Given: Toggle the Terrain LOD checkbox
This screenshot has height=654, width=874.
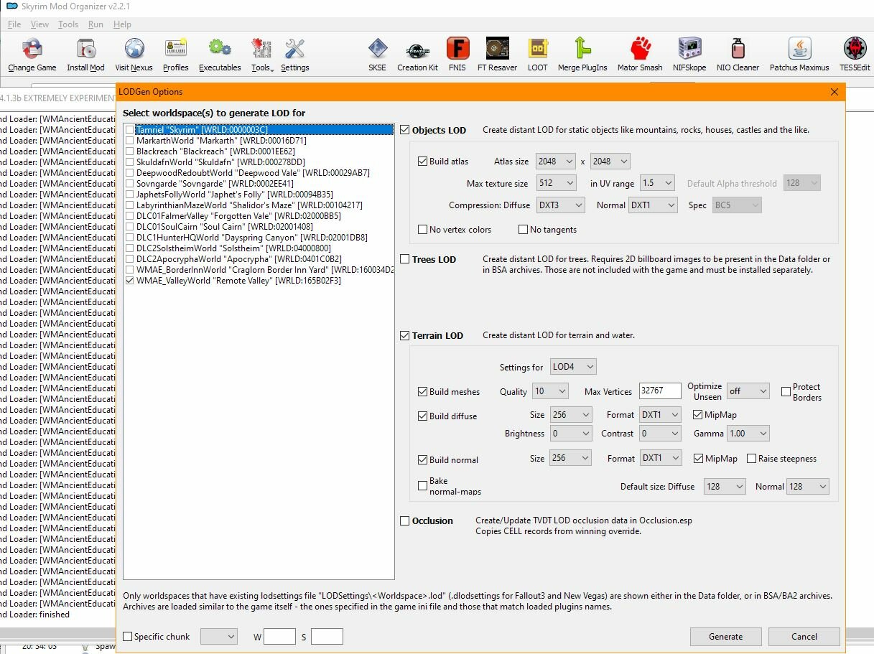Looking at the screenshot, I should click(405, 335).
